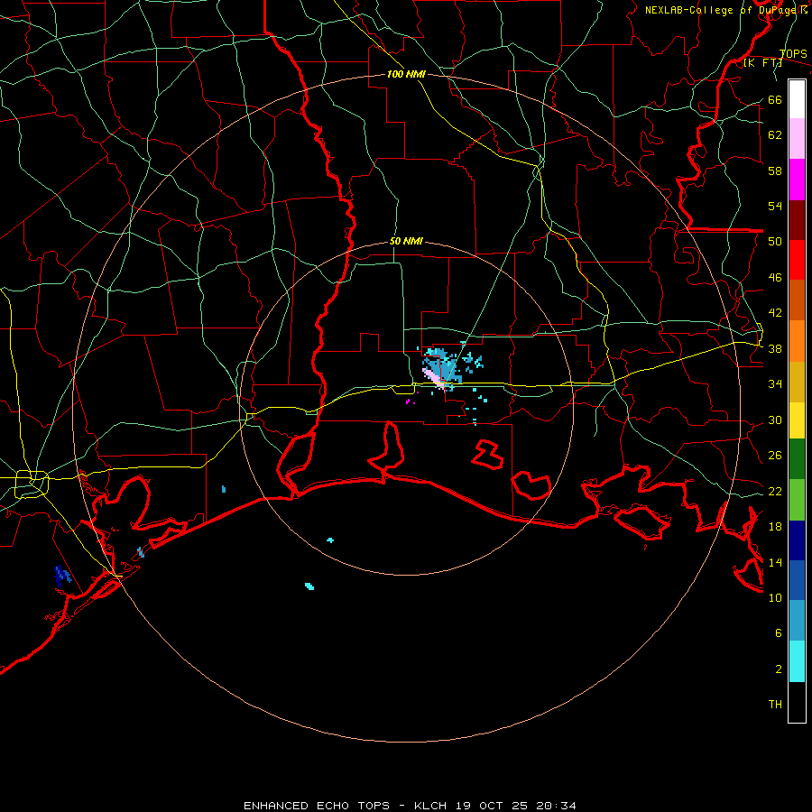812x812 pixels.
Task: Click the 'TOPS' legend title
Action: (793, 54)
